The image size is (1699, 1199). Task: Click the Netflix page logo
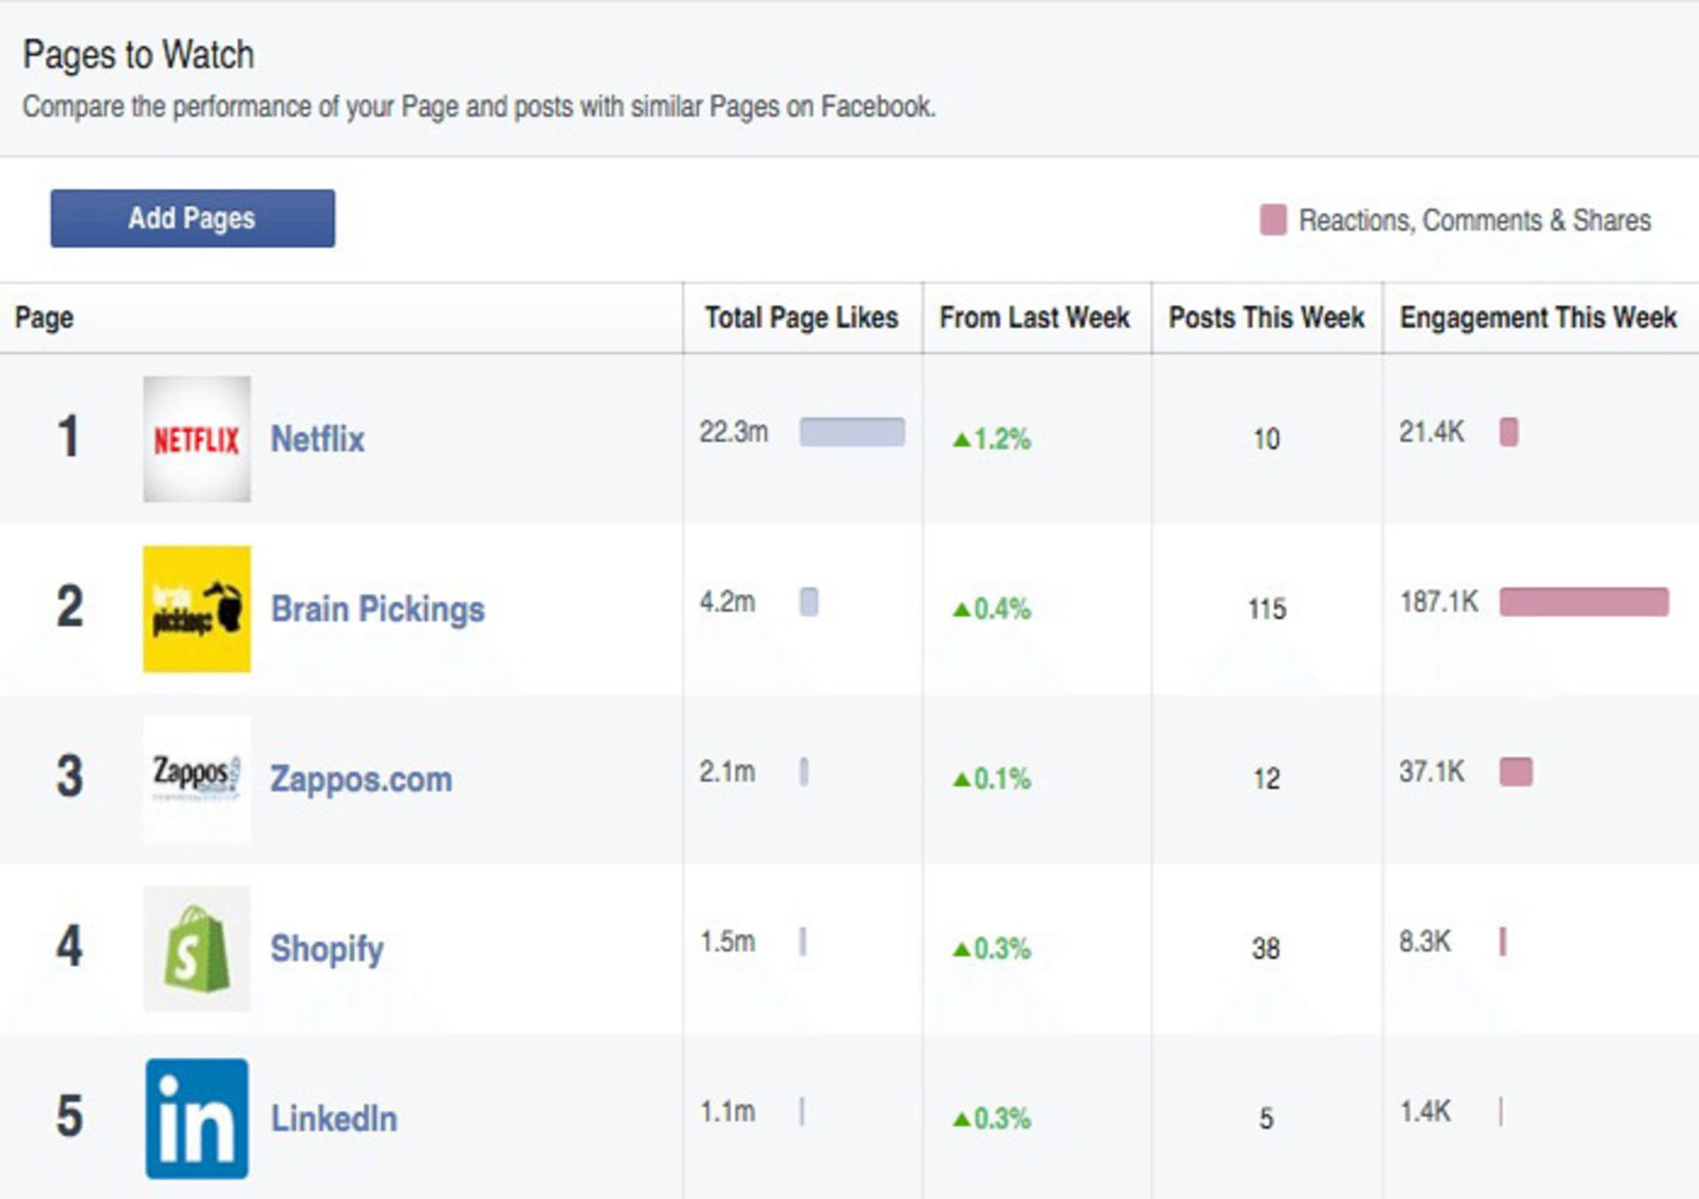point(196,437)
